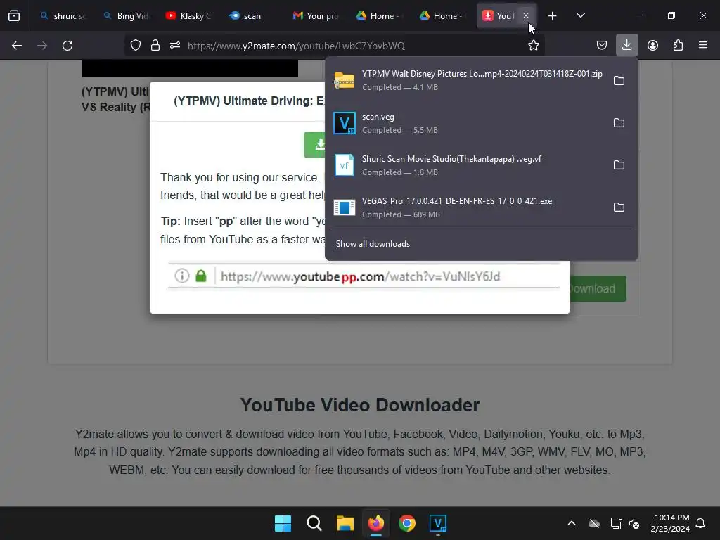720x540 pixels.
Task: Click the green download button in dialog
Action: click(314, 145)
